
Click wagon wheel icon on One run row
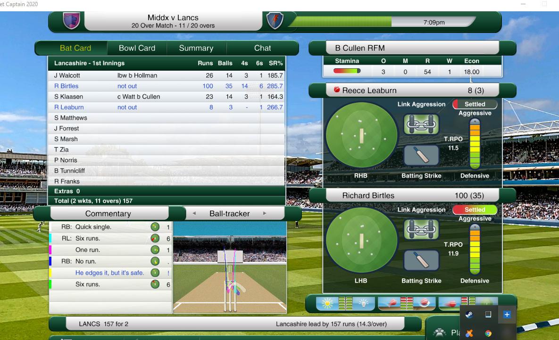[x=155, y=250]
